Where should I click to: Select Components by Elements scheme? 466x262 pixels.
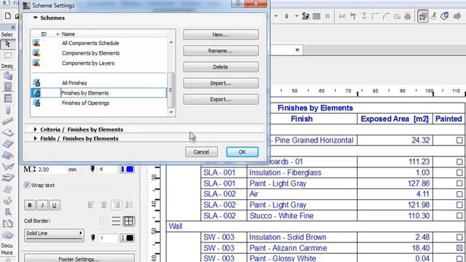[90, 53]
